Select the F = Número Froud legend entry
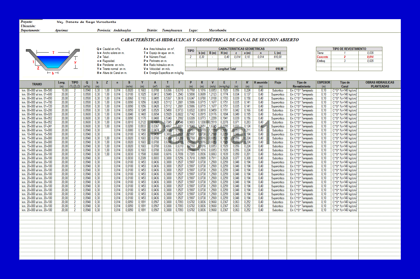Screen dimensions: 420x279 (155, 57)
